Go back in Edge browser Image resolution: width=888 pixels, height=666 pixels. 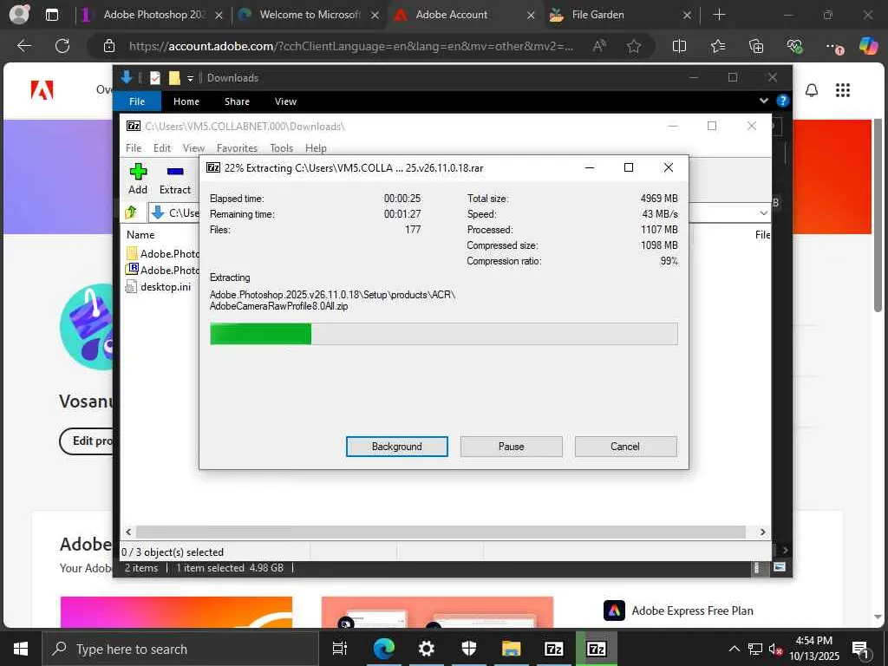[x=23, y=46]
